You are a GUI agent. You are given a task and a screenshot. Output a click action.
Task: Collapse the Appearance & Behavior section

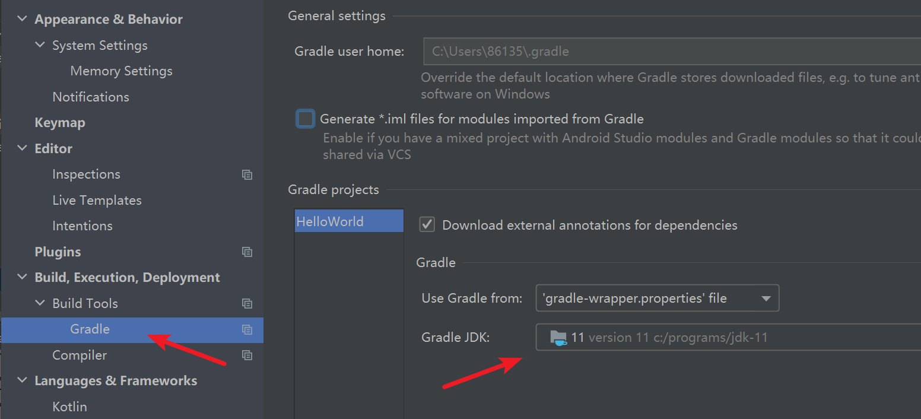click(22, 18)
